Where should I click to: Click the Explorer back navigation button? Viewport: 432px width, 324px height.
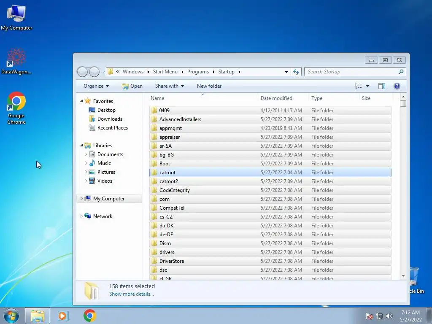tap(82, 72)
